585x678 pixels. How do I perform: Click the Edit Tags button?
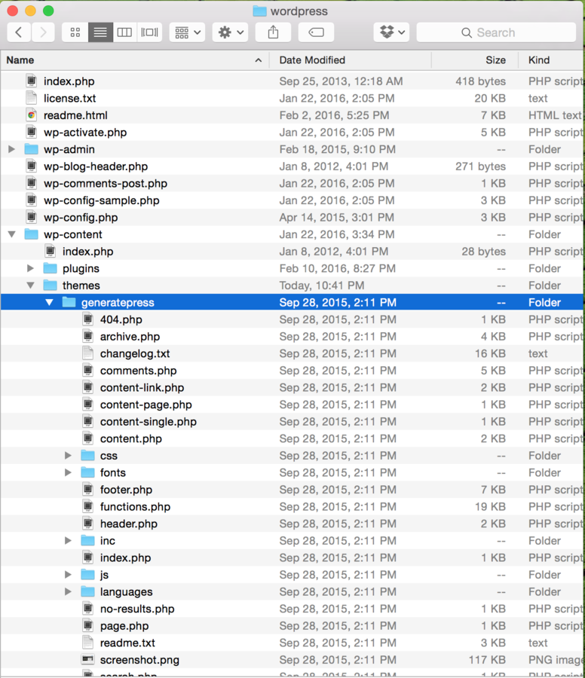pyautogui.click(x=316, y=32)
